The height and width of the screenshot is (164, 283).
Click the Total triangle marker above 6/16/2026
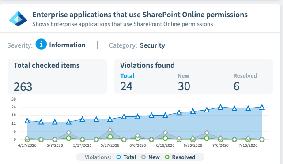165,115
